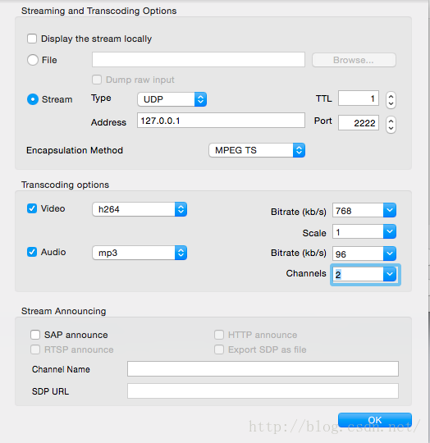Image resolution: width=430 pixels, height=443 pixels.
Task: Enable Display the stream locally checkbox
Action: pos(32,39)
